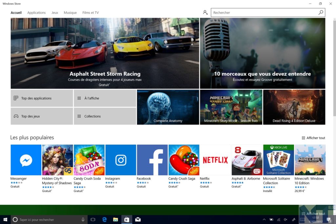This screenshot has width=336, height=224.
Task: Show hidden system tray icons
Action: 264,219
